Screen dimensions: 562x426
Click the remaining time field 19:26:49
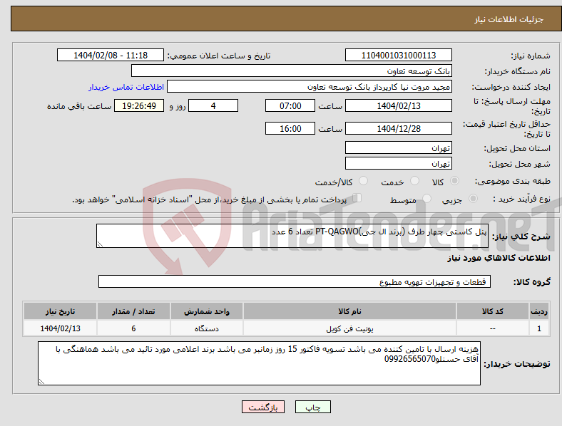point(139,105)
